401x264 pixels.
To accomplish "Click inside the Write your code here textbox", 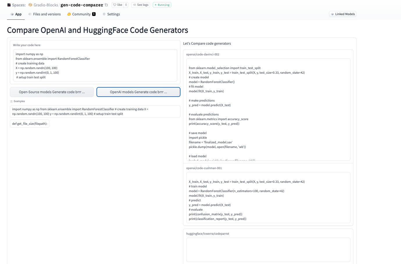I will point(95,65).
